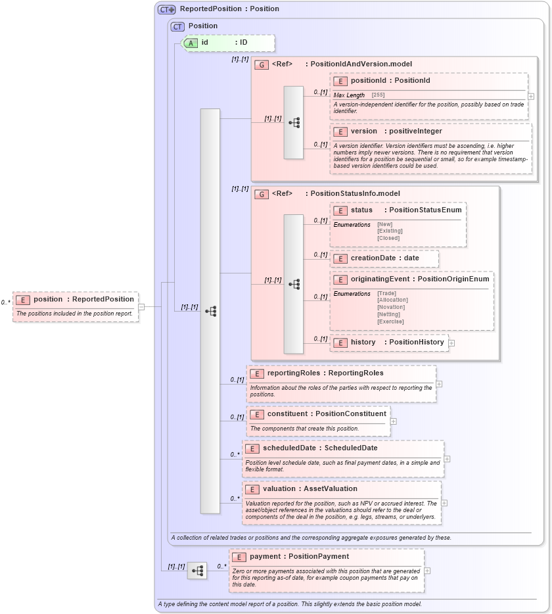Screen dimensions: 552x614
Task: Click the compositor icon on the payment branch
Action: [196, 569]
